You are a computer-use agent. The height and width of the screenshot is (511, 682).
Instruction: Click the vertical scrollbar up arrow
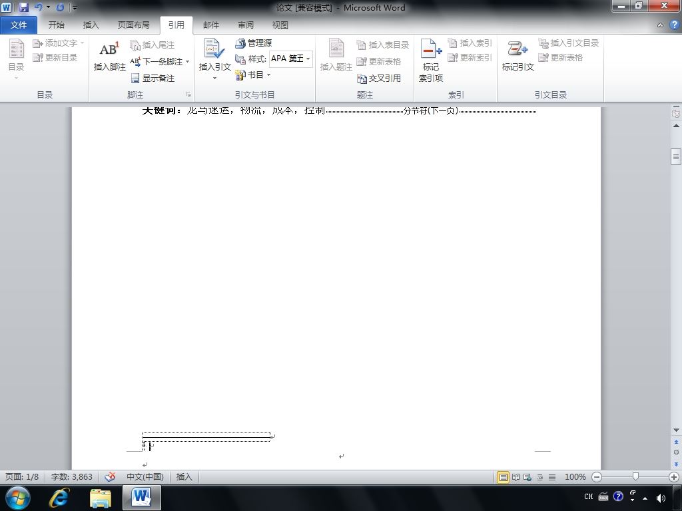coord(676,126)
